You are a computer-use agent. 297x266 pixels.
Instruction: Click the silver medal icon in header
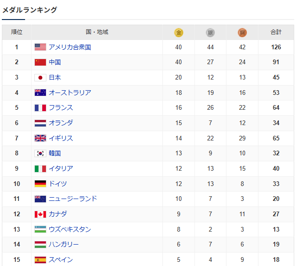[210, 33]
